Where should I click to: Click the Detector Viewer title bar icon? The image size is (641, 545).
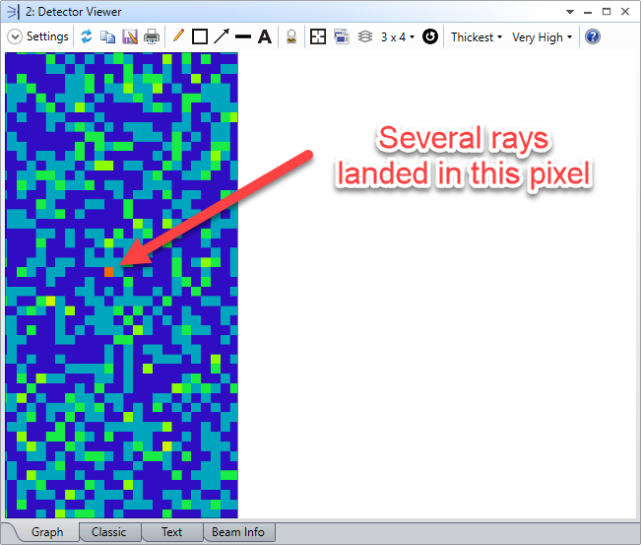coord(14,12)
